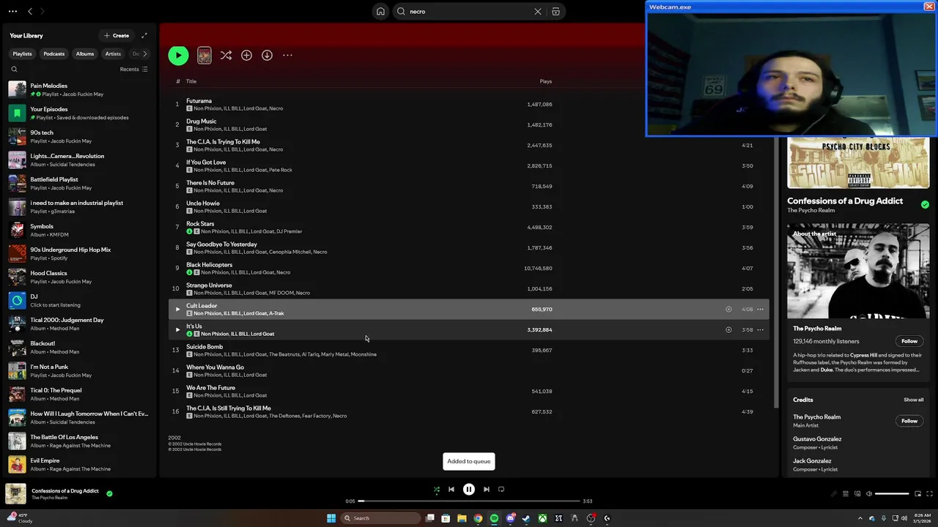
Task: Open the 90s Underground Hip Hop Mix
Action: coord(79,253)
